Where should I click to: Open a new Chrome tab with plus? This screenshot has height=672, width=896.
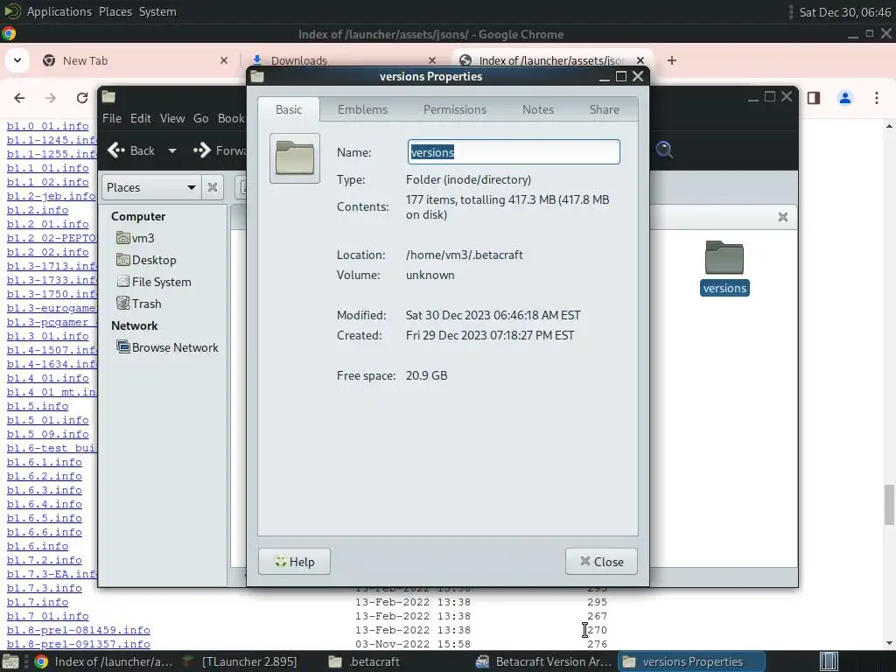672,60
